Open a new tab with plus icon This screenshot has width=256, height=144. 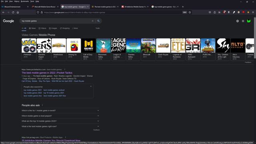[x=183, y=7]
